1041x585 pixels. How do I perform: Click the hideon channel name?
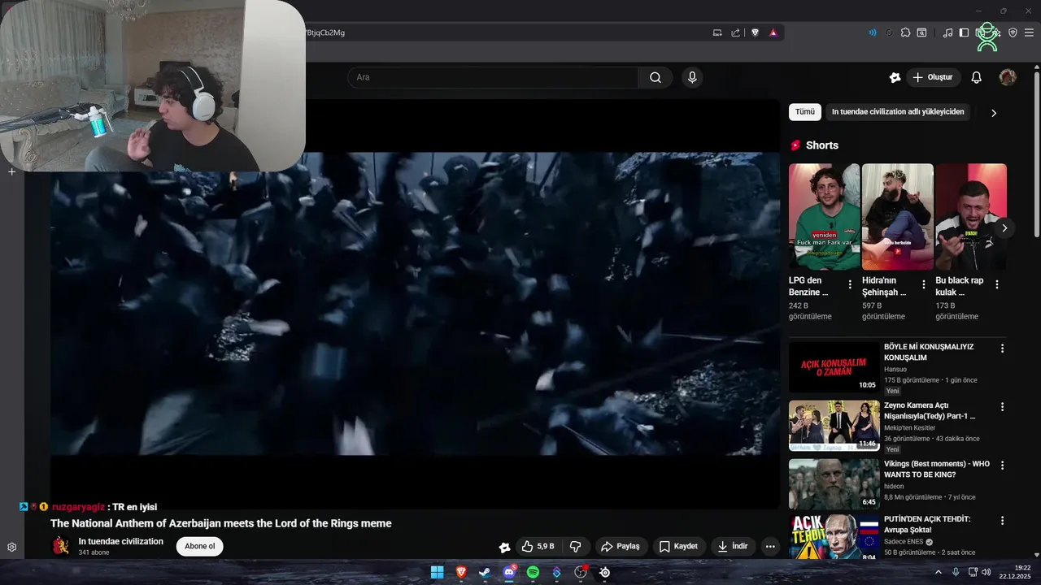point(895,486)
